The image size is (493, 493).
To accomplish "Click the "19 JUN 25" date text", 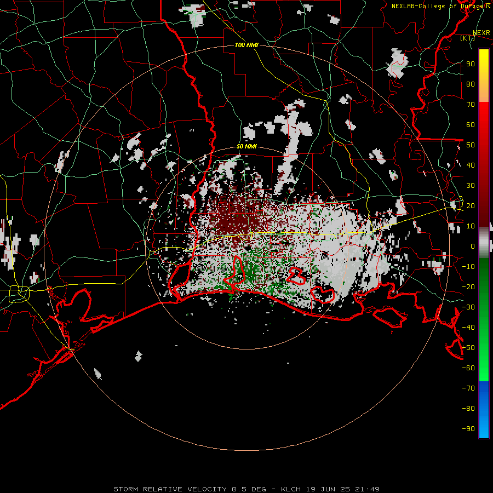I will coord(328,489).
